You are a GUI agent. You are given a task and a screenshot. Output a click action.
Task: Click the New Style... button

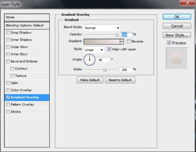pyautogui.click(x=177, y=35)
